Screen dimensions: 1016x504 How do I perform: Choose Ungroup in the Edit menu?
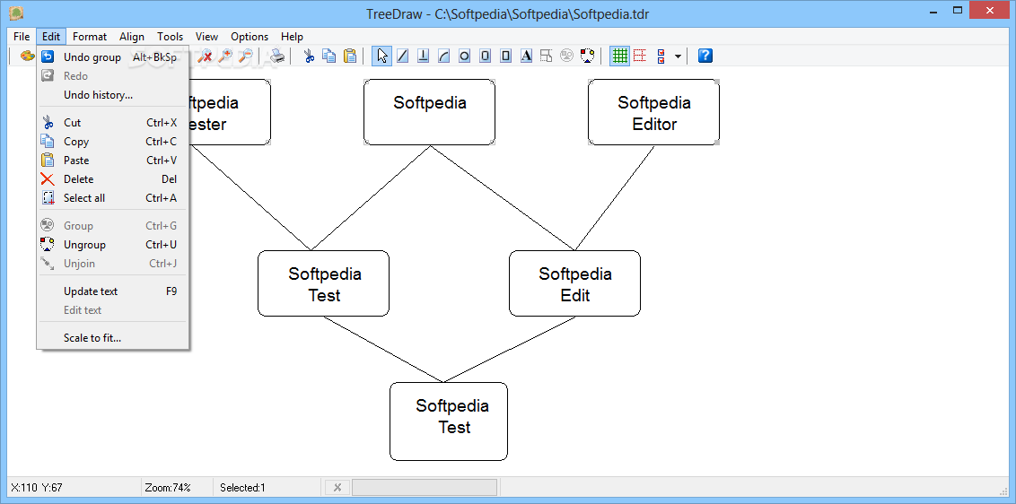112,244
